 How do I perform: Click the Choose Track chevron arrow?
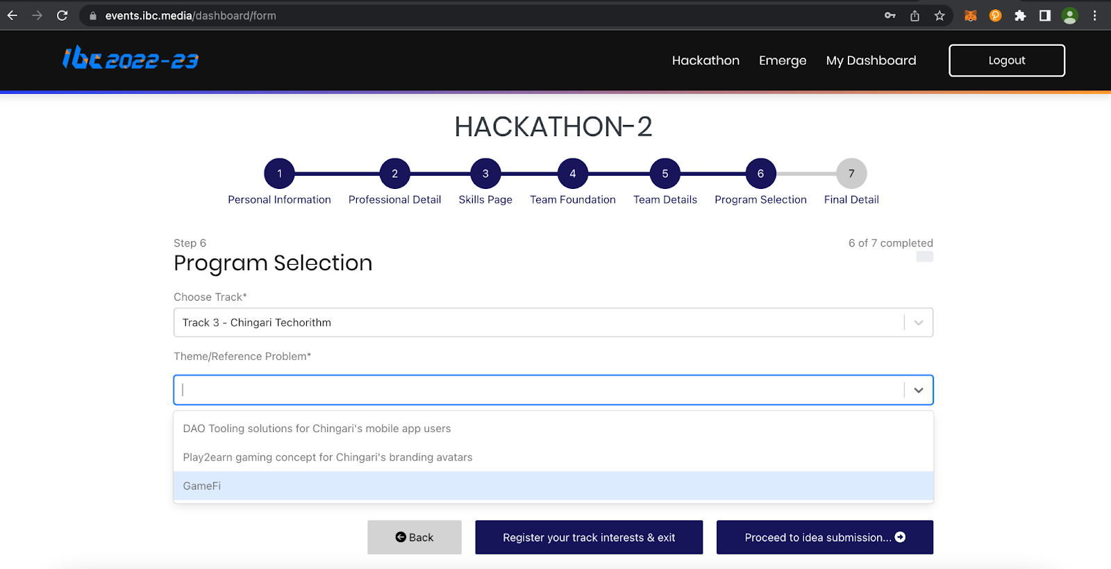(919, 322)
